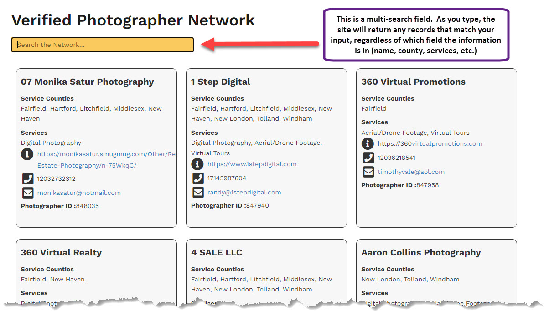Email monikasatur@hotmail.com link

tap(79, 193)
